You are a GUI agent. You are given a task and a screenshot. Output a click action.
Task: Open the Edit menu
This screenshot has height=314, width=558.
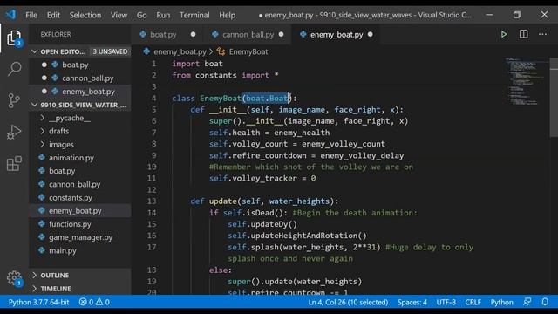coord(53,15)
